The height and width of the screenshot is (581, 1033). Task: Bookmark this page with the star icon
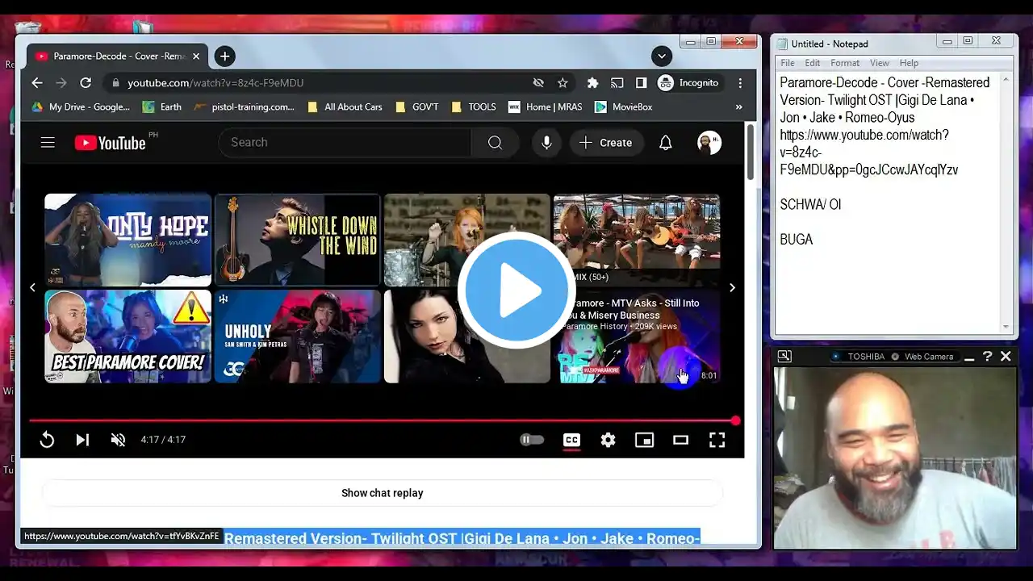coord(563,82)
